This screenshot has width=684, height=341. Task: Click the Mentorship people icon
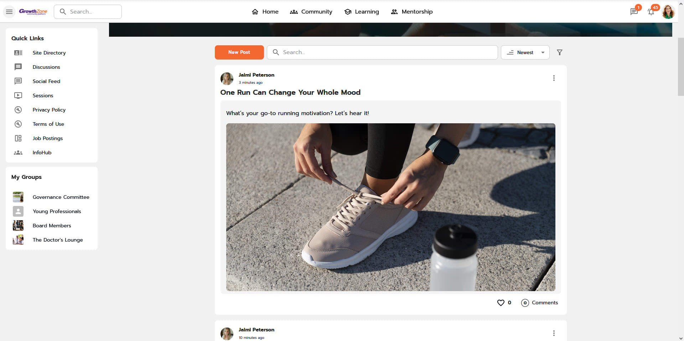[x=394, y=12]
